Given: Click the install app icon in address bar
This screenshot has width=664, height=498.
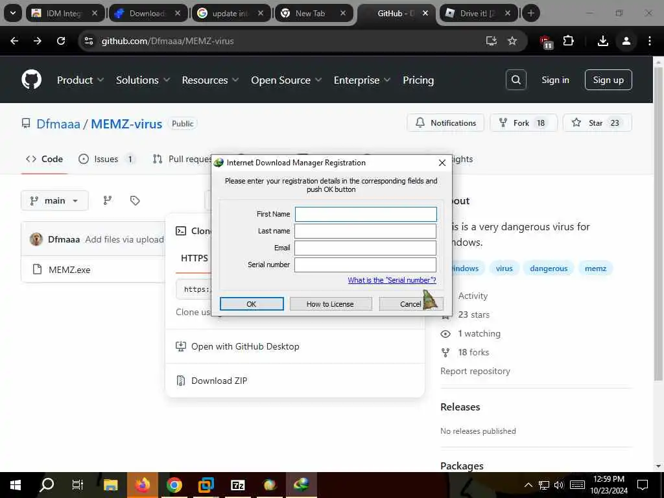Looking at the screenshot, I should [x=492, y=41].
